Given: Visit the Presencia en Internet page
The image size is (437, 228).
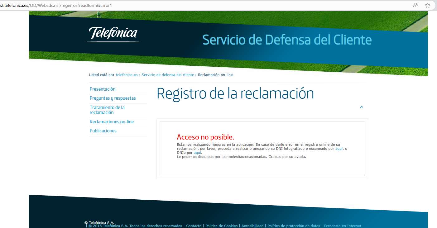Looking at the screenshot, I should coord(342,226).
